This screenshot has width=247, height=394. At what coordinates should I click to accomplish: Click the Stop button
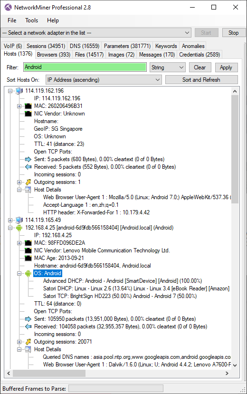[x=233, y=33]
